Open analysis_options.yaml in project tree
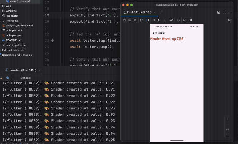Image resolution: width=238 pixels, height=144 pixels. click(18, 25)
